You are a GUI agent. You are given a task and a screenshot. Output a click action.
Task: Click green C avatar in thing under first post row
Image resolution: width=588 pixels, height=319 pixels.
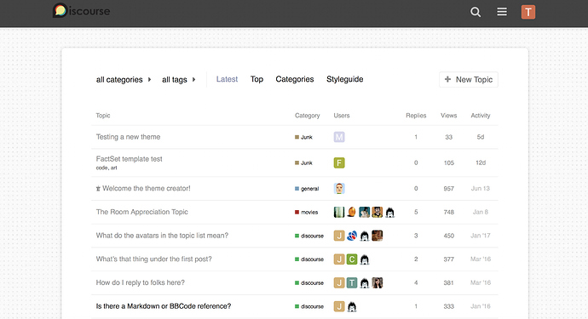(x=352, y=259)
